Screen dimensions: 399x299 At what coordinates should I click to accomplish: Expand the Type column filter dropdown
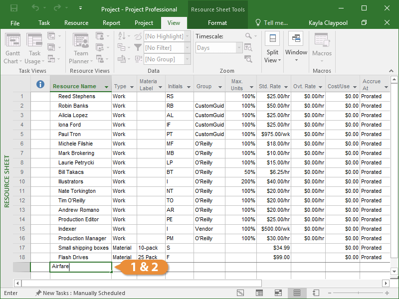click(x=132, y=87)
